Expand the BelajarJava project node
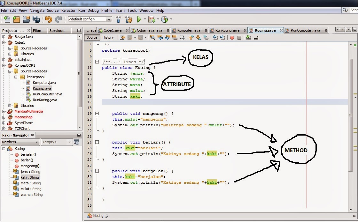The image size is (358, 222). (4, 37)
